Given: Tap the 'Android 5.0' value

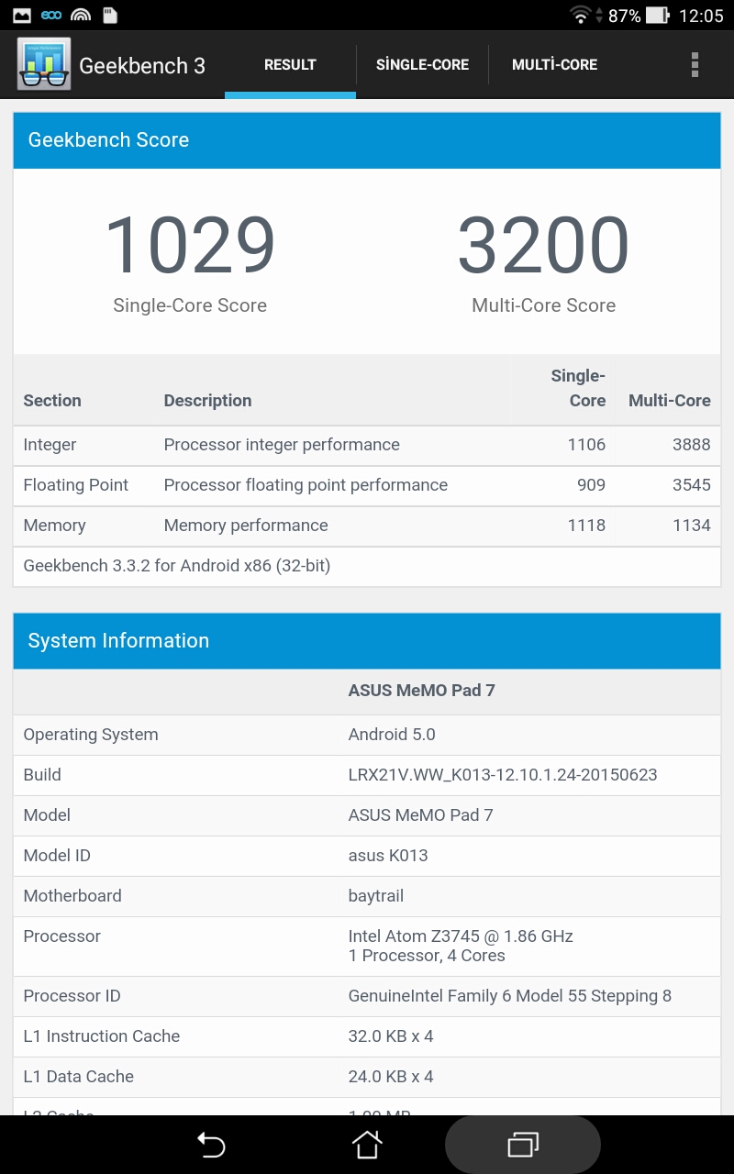Looking at the screenshot, I should pos(392,735).
